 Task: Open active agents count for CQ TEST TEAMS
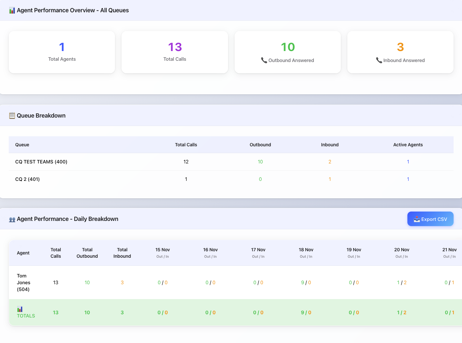(408, 161)
